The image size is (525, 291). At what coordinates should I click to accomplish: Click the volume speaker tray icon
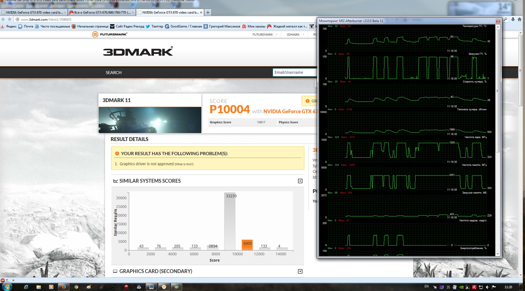(x=487, y=287)
